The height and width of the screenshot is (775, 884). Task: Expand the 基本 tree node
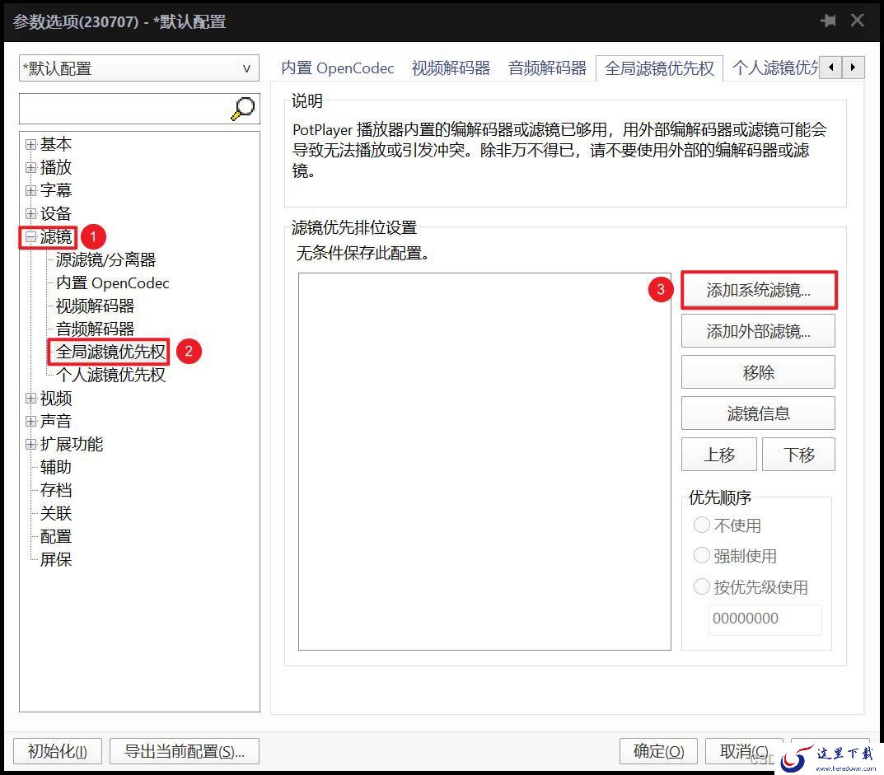[31, 144]
